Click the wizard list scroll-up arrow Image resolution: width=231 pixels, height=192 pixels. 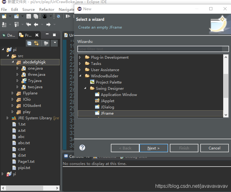pos(226,57)
